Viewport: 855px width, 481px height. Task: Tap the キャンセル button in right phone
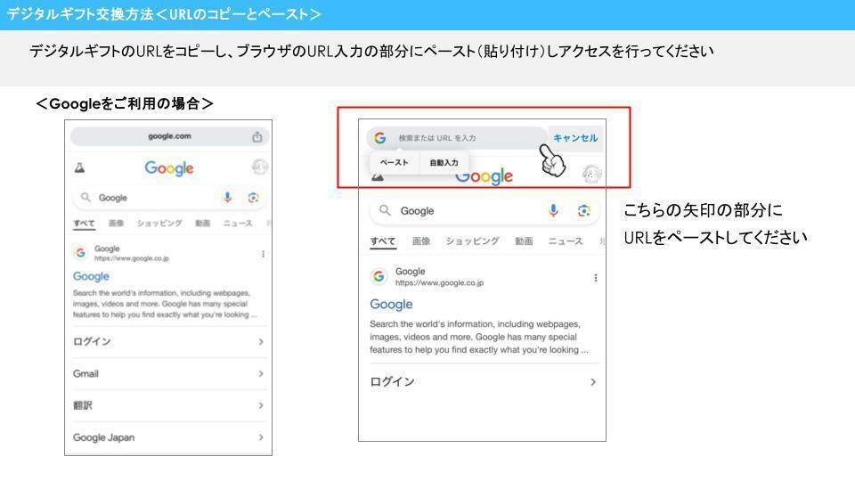(575, 138)
